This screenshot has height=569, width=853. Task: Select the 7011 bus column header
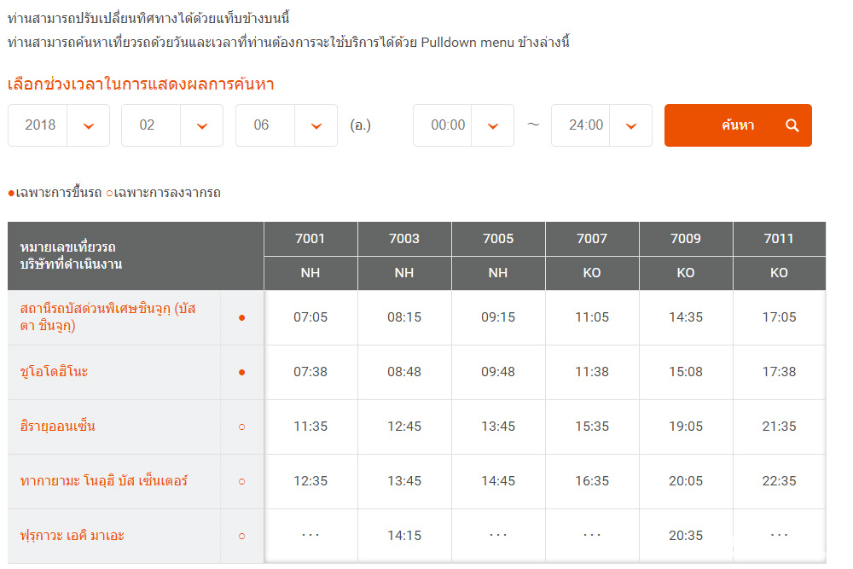(x=779, y=239)
